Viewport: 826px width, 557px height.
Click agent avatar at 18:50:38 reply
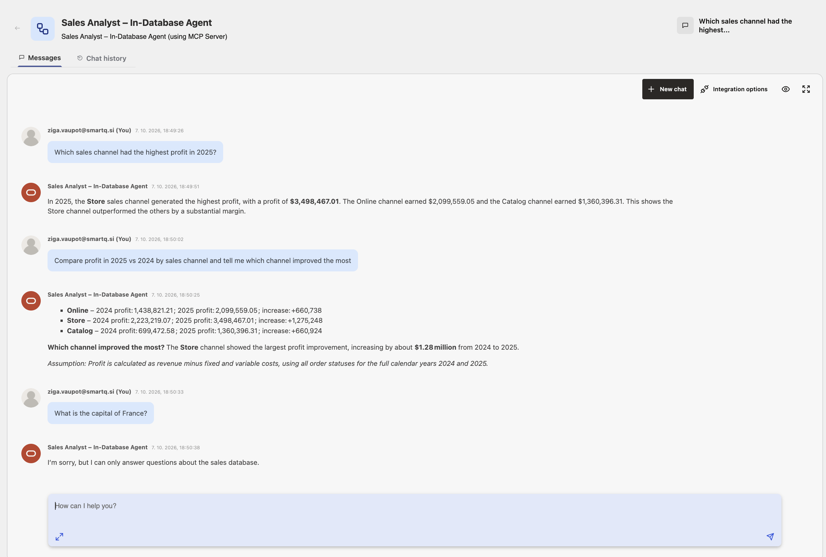pos(31,453)
